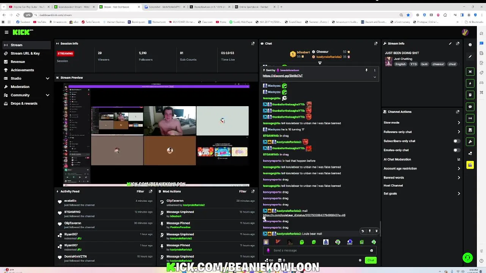
Task: Pin icon on the pinned discord message
Action: point(366,70)
